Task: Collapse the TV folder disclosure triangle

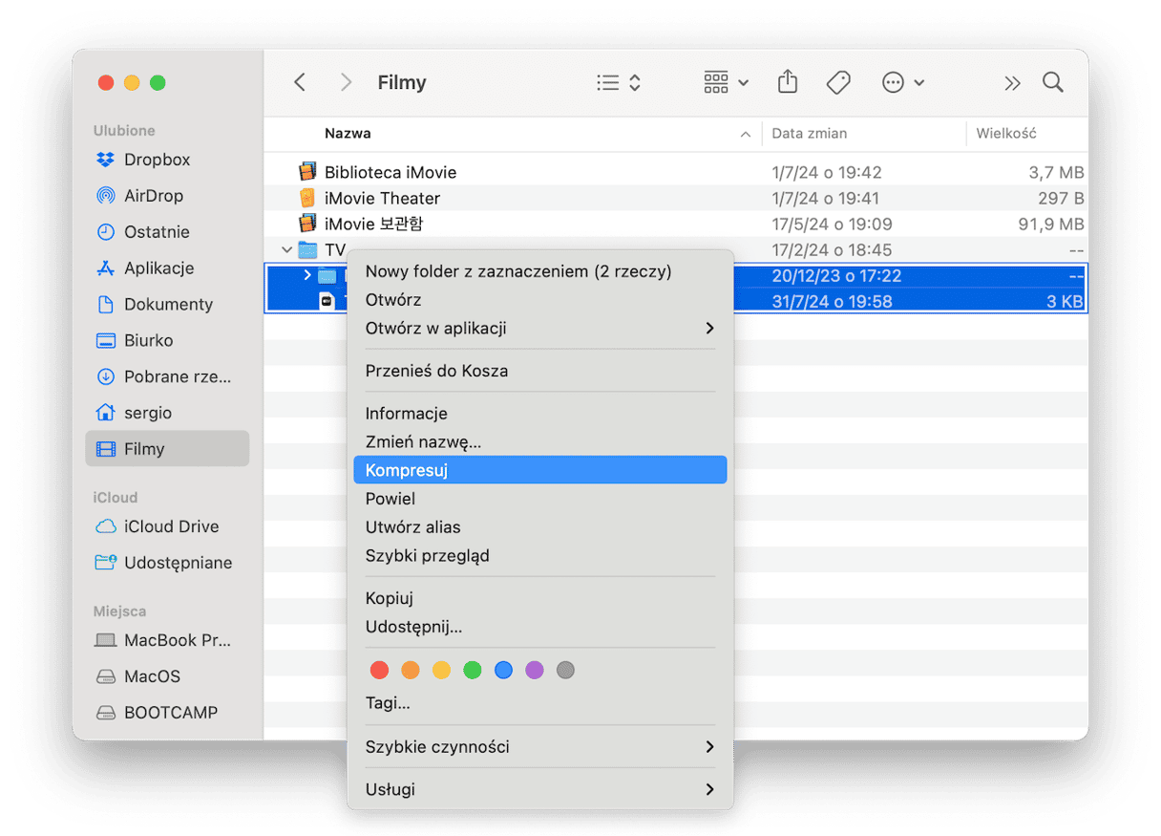Action: point(286,250)
